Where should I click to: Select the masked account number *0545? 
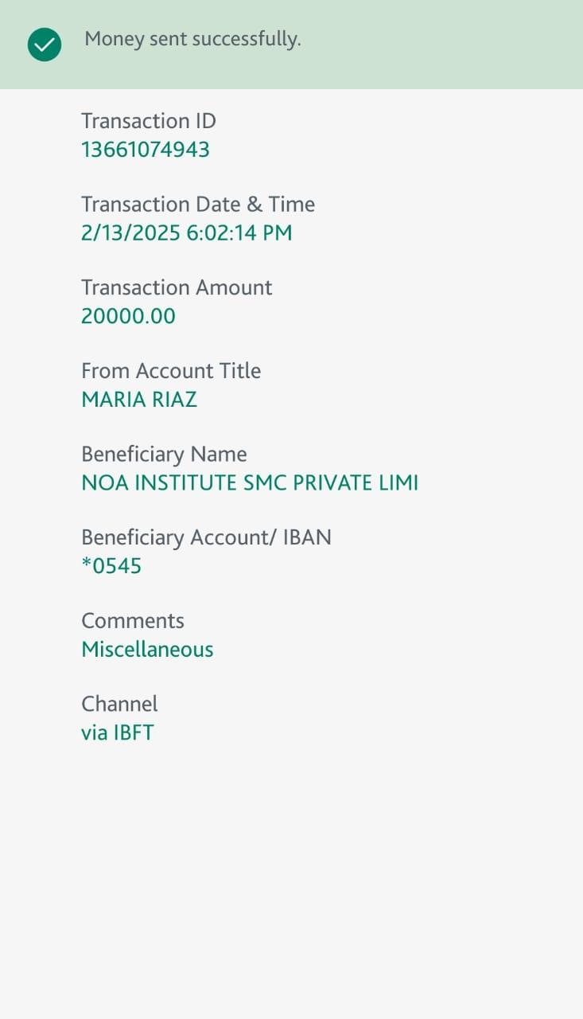pos(111,566)
